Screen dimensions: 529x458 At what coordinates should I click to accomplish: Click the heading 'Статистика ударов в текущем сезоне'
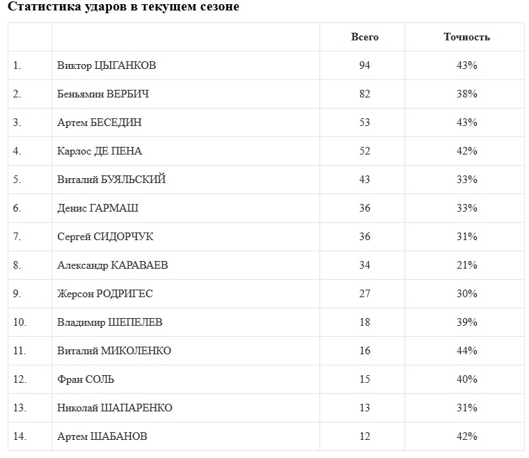click(x=123, y=7)
